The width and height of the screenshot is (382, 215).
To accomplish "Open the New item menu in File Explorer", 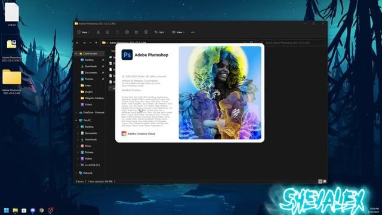I will [x=84, y=32].
